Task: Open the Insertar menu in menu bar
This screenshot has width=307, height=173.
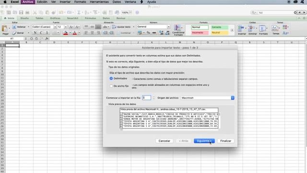Action: (x=65, y=2)
